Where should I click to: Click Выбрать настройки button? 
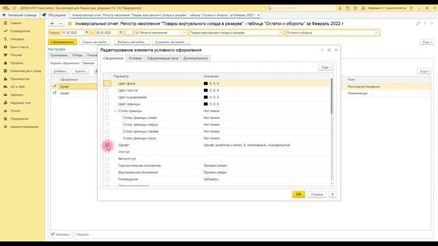pos(132,42)
